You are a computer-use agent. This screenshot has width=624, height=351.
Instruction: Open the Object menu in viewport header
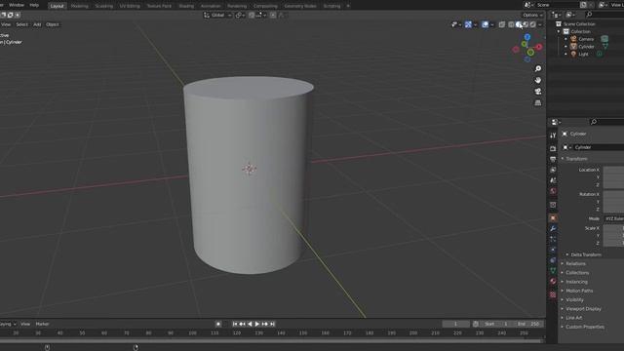click(x=52, y=24)
